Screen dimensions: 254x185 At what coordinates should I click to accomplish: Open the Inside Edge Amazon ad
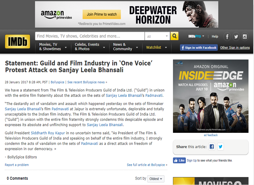[x=211, y=96]
